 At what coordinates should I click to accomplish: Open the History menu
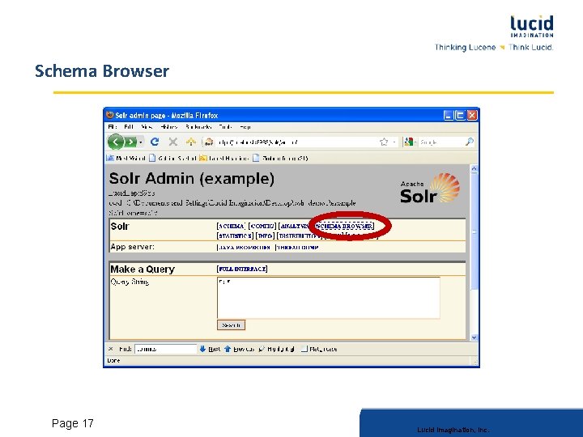tap(169, 127)
